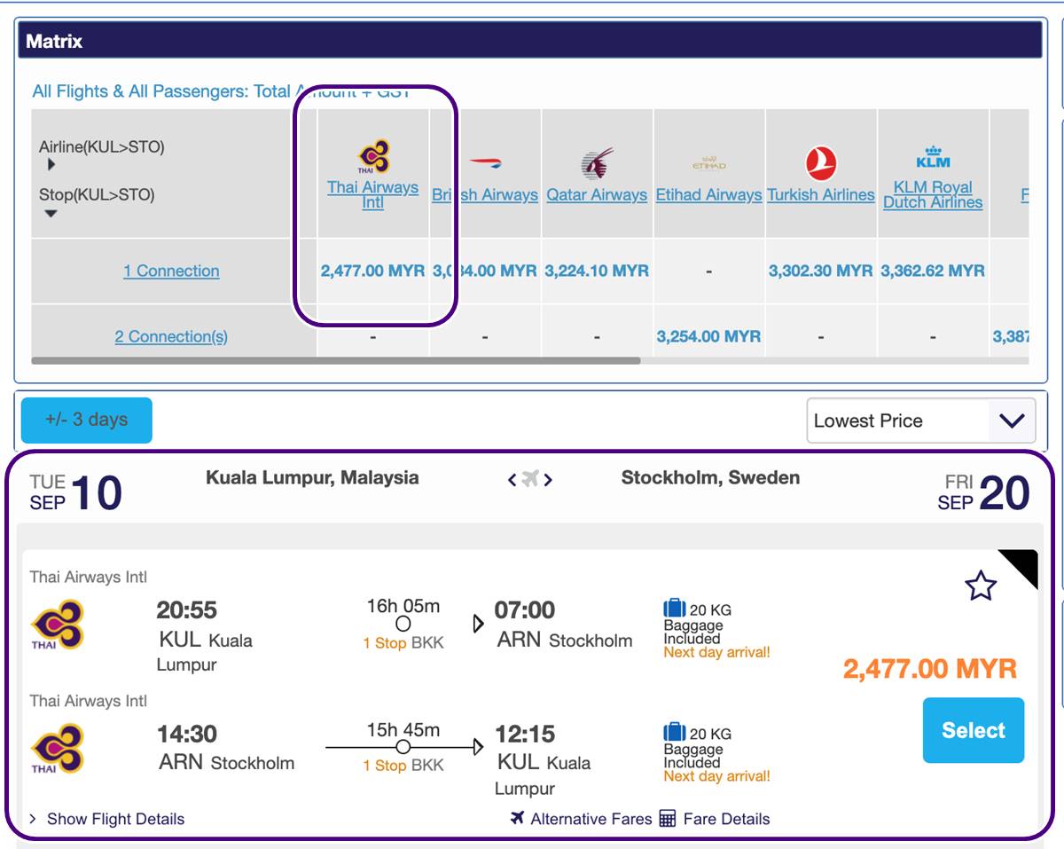The height and width of the screenshot is (849, 1064).
Task: Select the 3,302.30 MYR Turkish Airlines fare
Action: click(x=821, y=271)
